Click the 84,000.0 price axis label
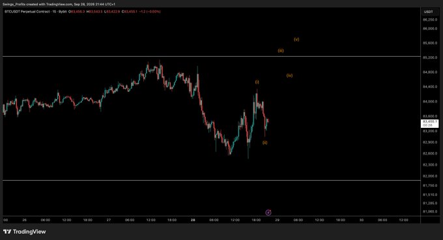This screenshot has width=443, height=240. point(430,102)
